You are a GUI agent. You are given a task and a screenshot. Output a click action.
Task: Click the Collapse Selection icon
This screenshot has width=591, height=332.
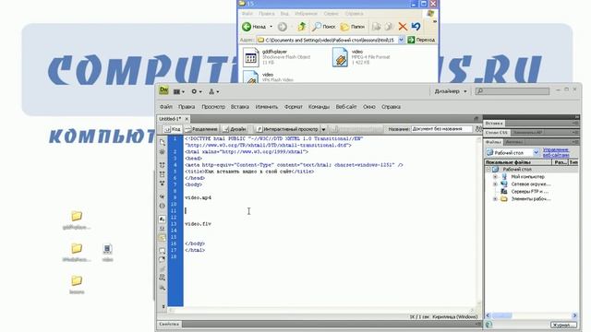[163, 174]
